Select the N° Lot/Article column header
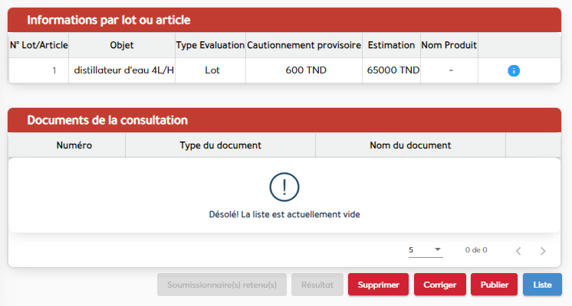The image size is (572, 306). (39, 45)
